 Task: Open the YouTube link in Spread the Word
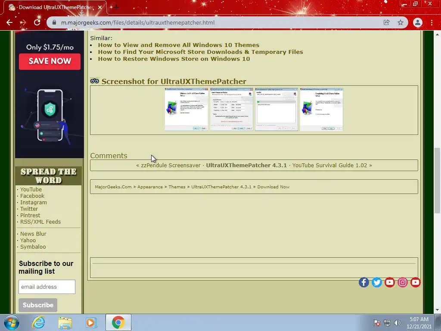click(31, 190)
